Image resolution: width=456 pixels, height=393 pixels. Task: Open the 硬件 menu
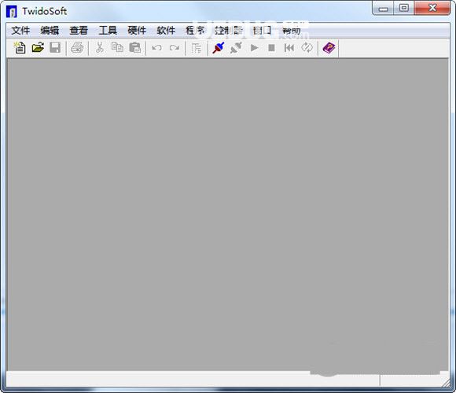137,30
